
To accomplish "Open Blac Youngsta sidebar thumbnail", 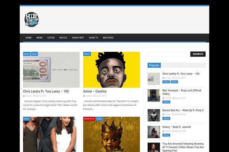I will 154,95.
